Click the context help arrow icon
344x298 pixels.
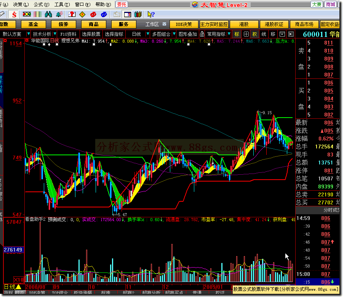click(x=151, y=14)
